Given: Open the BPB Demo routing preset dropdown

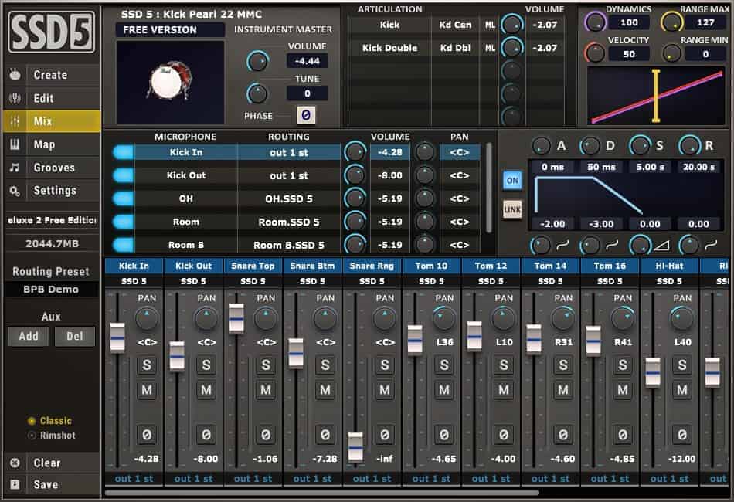Looking at the screenshot, I should point(52,289).
